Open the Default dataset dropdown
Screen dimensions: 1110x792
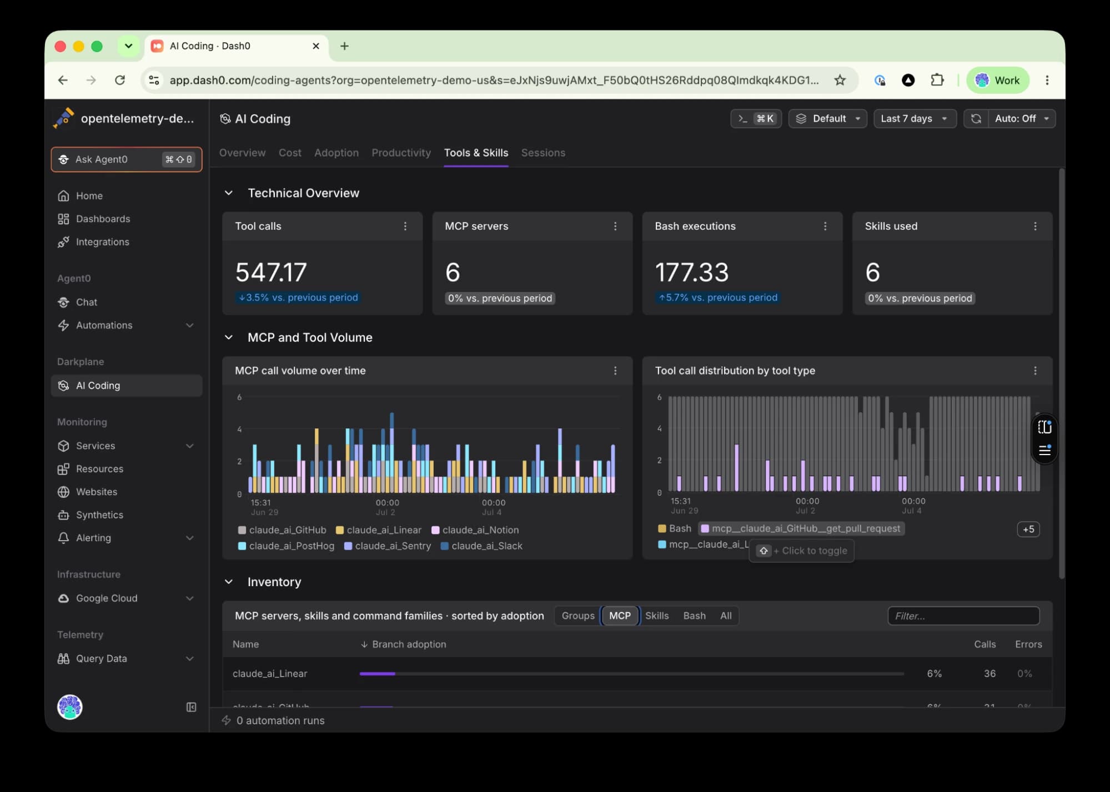[827, 119]
